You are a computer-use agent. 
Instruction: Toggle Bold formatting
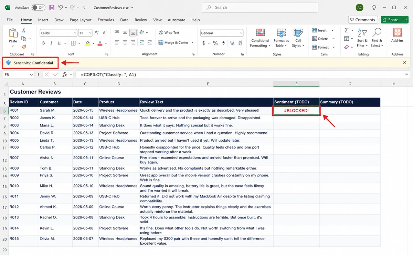click(43, 43)
